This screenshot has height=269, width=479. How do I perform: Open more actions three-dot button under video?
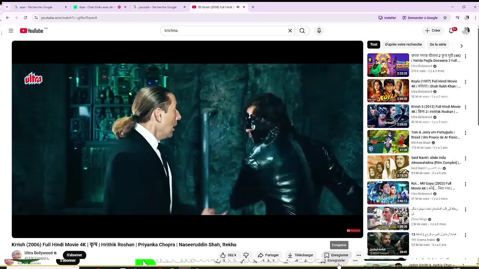coord(359,255)
